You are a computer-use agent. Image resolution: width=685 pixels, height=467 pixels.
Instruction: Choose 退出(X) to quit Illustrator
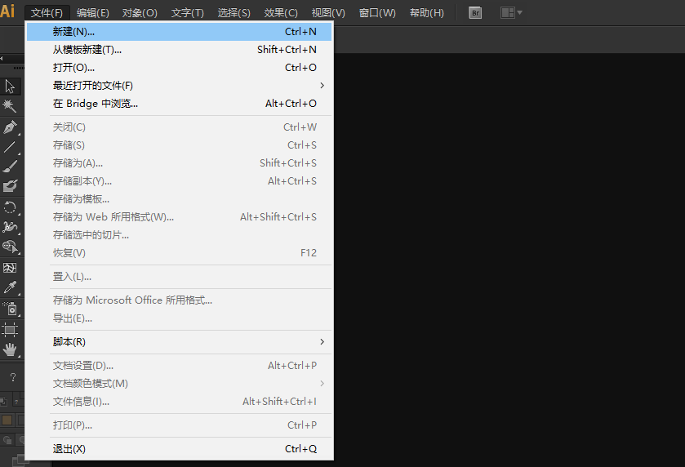tap(179, 449)
